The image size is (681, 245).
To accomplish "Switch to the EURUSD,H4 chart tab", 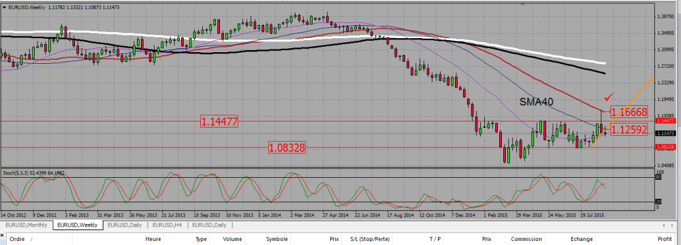I will (x=168, y=225).
